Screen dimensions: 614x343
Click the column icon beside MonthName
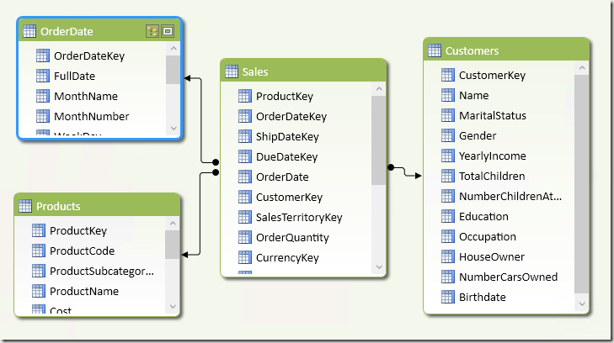pyautogui.click(x=43, y=96)
